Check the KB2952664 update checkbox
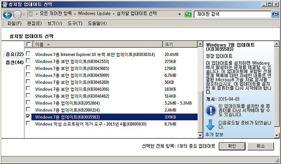The image size is (281, 164). (x=28, y=102)
